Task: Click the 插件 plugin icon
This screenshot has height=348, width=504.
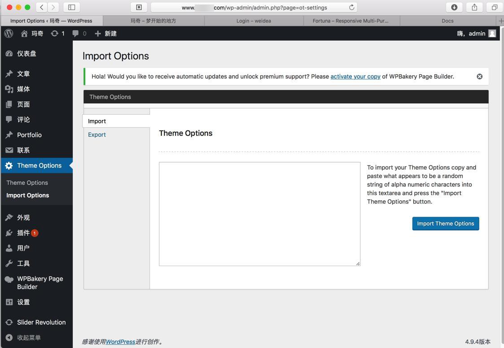Action: point(9,233)
